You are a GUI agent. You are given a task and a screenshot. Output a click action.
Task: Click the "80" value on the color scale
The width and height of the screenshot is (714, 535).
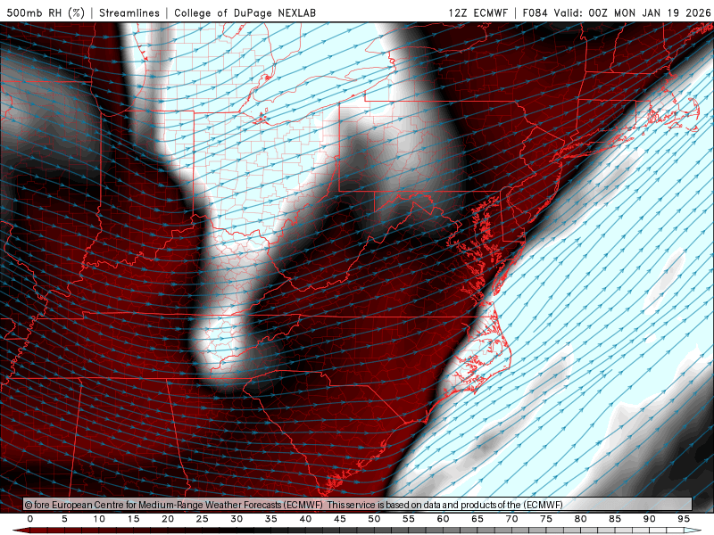pyautogui.click(x=580, y=519)
